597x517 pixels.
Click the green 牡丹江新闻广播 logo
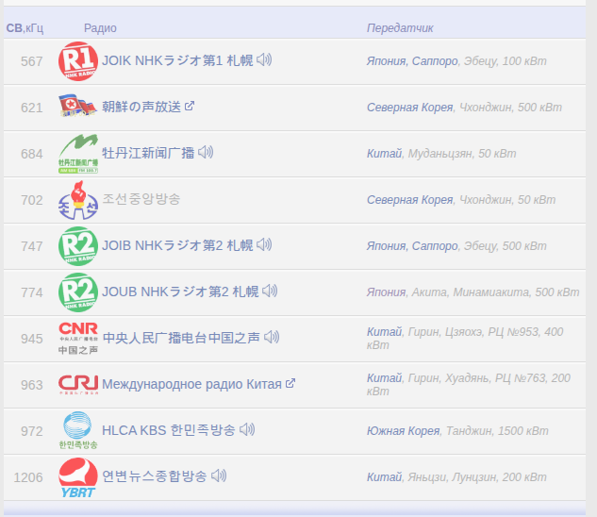pyautogui.click(x=78, y=154)
